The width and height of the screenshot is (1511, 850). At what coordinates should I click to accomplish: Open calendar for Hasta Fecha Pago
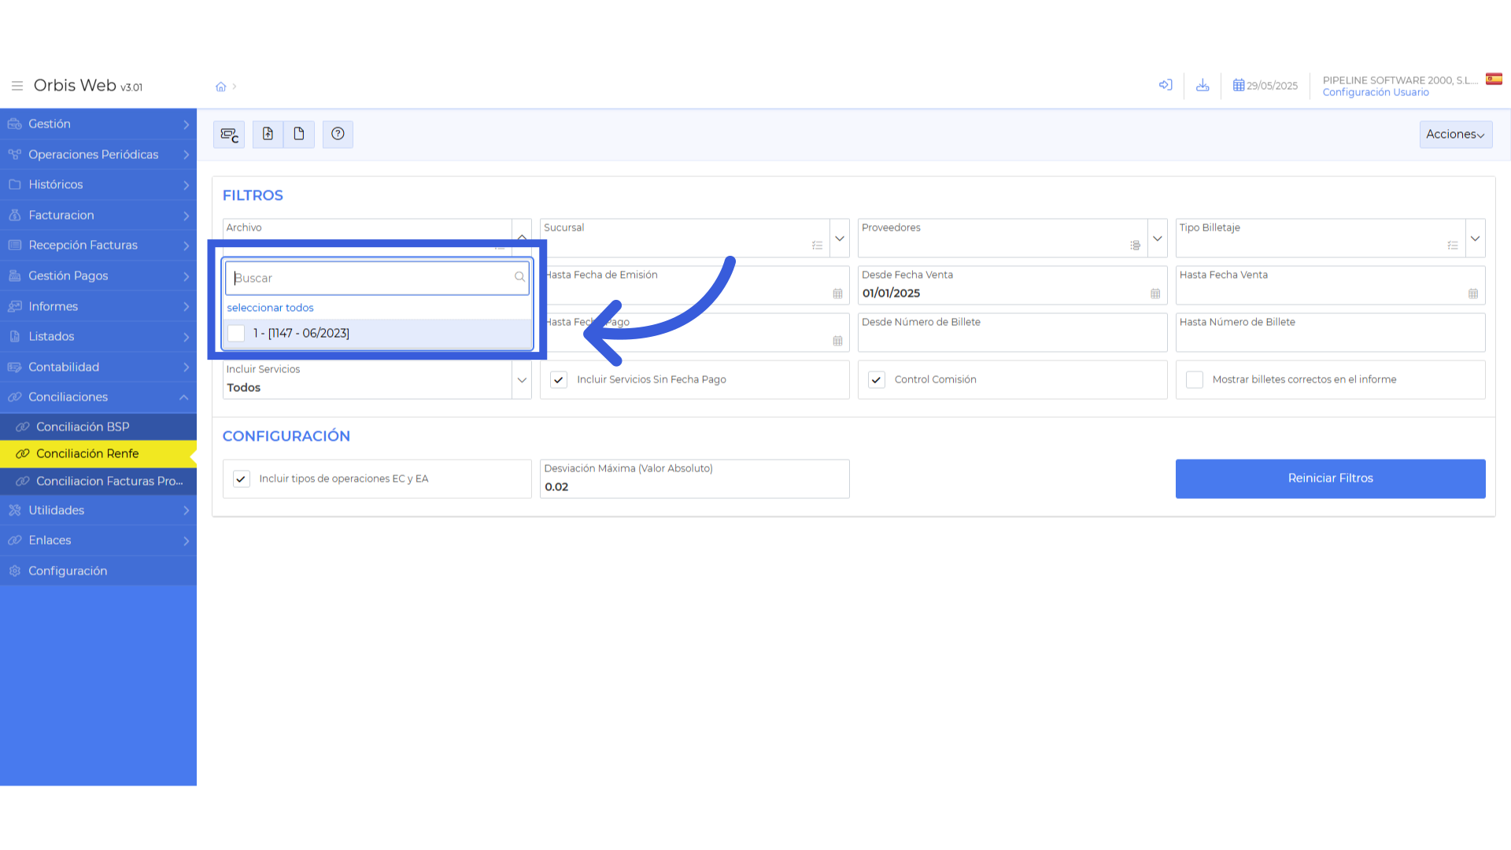837,341
